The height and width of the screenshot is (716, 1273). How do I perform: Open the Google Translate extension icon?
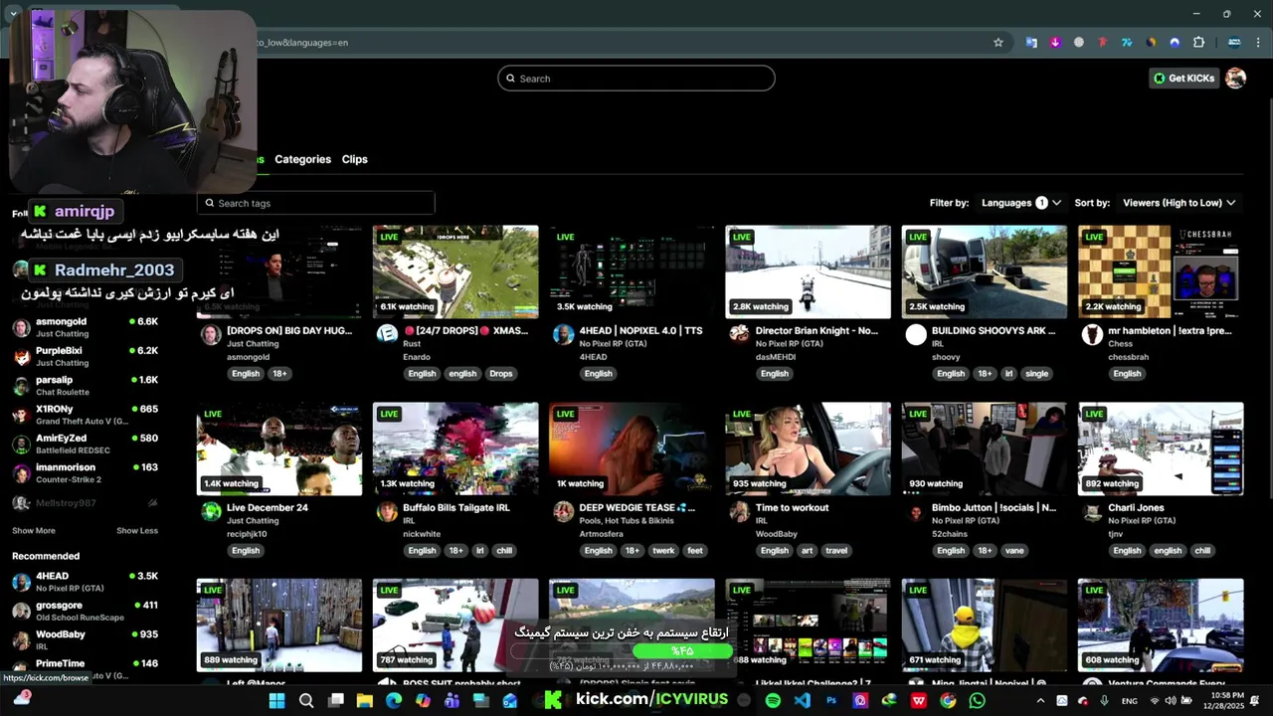[x=1031, y=42]
